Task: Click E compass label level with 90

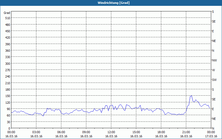Action: [213, 109]
